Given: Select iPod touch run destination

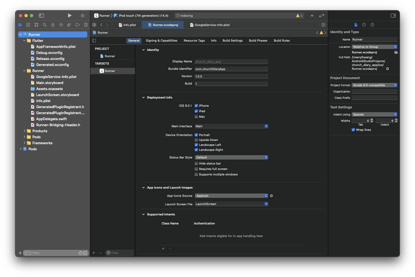Looking at the screenshot, I should [x=141, y=16].
